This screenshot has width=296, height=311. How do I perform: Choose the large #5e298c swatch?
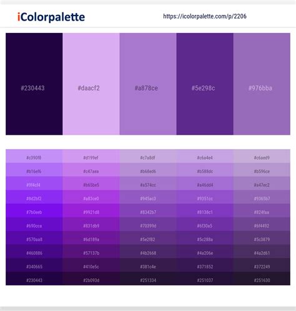[x=205, y=84]
